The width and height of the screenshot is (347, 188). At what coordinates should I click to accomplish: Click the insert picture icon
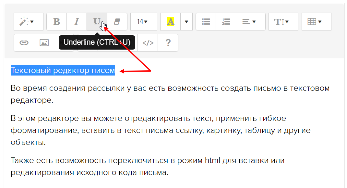[44, 43]
